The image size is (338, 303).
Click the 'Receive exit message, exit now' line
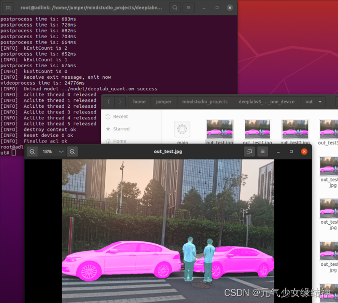pos(56,77)
